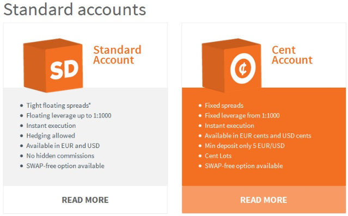Click Available in EUR cents and USD cents

pos(258,135)
